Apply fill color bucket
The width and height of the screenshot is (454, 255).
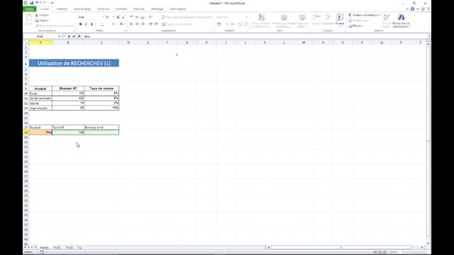(113, 24)
